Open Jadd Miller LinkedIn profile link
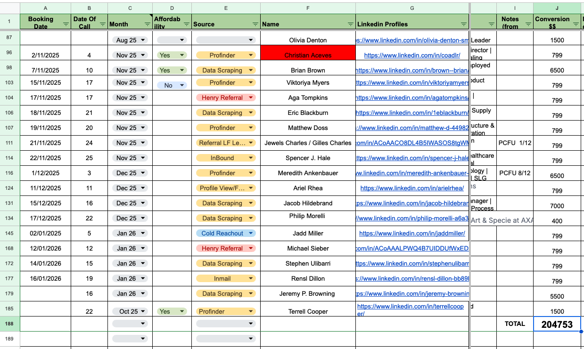The image size is (584, 349). [412, 233]
